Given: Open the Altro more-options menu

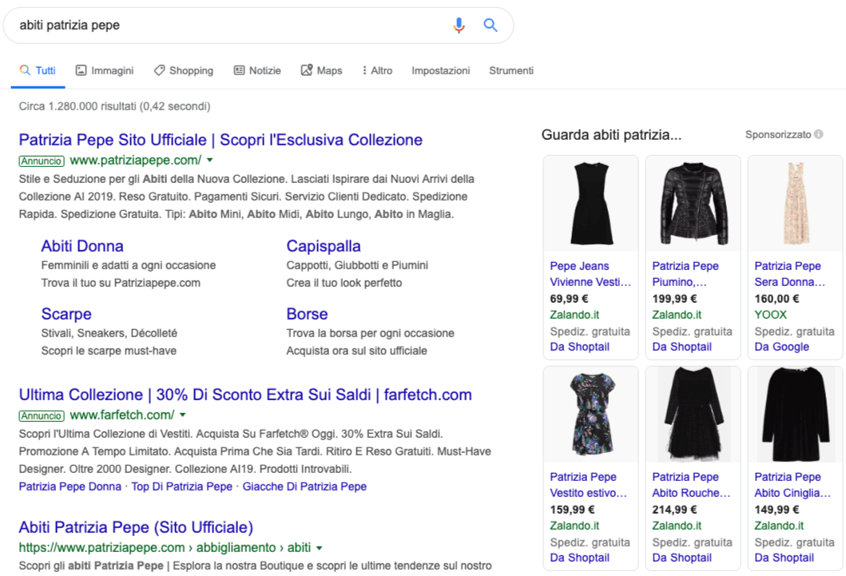Looking at the screenshot, I should pos(377,70).
